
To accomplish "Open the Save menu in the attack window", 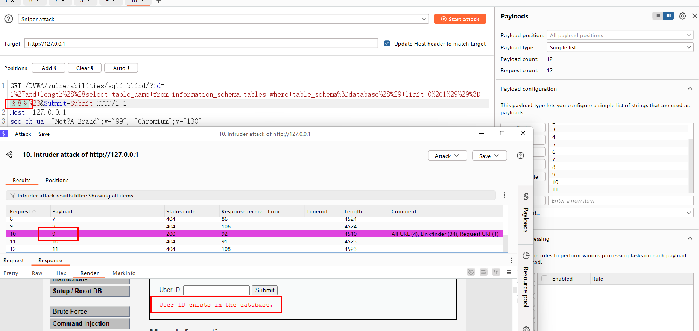I will coord(44,134).
